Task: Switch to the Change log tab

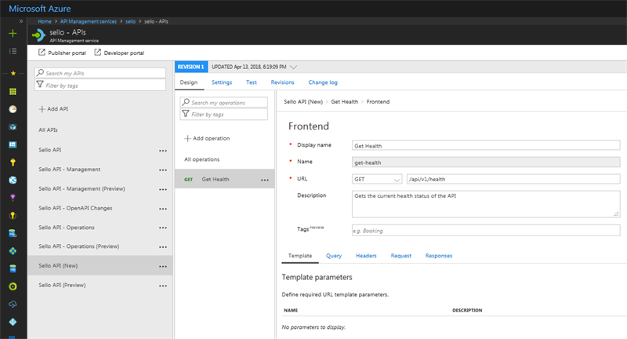Action: tap(323, 82)
